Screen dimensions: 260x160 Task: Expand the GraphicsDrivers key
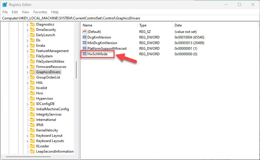[x=27, y=72]
